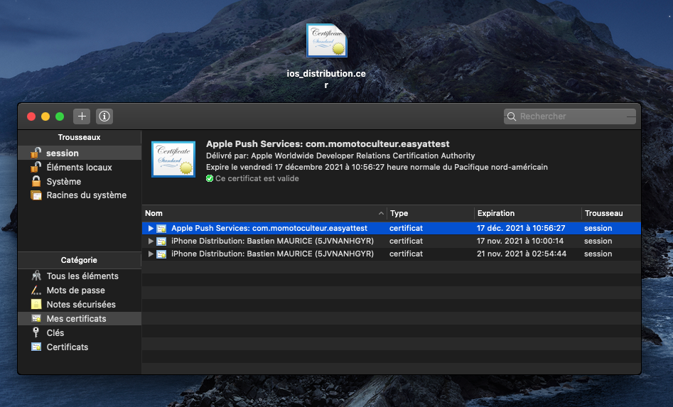The image size is (673, 407).
Task: Click 'certificat' type in Apple Push row
Action: 406,228
